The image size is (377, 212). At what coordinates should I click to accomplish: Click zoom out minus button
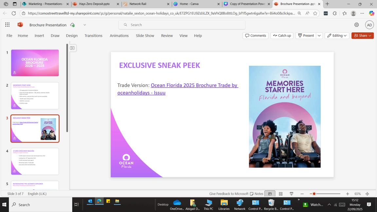pos(302,194)
